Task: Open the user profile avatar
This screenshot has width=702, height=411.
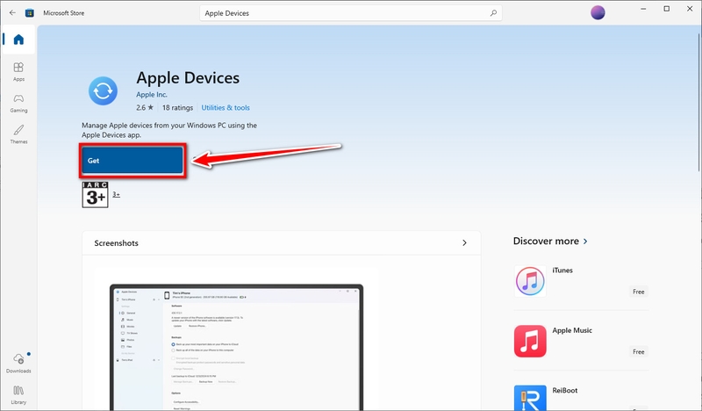Action: pos(598,12)
